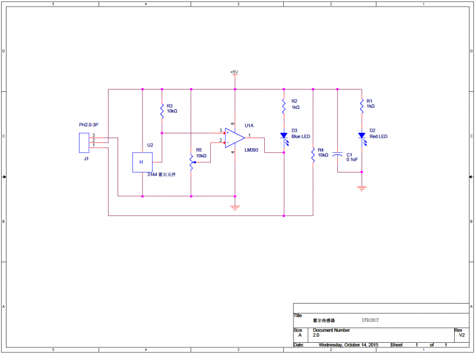Screen dimensions: 475x354
Task: Select the capacitor C1 symbol
Action: pos(337,155)
